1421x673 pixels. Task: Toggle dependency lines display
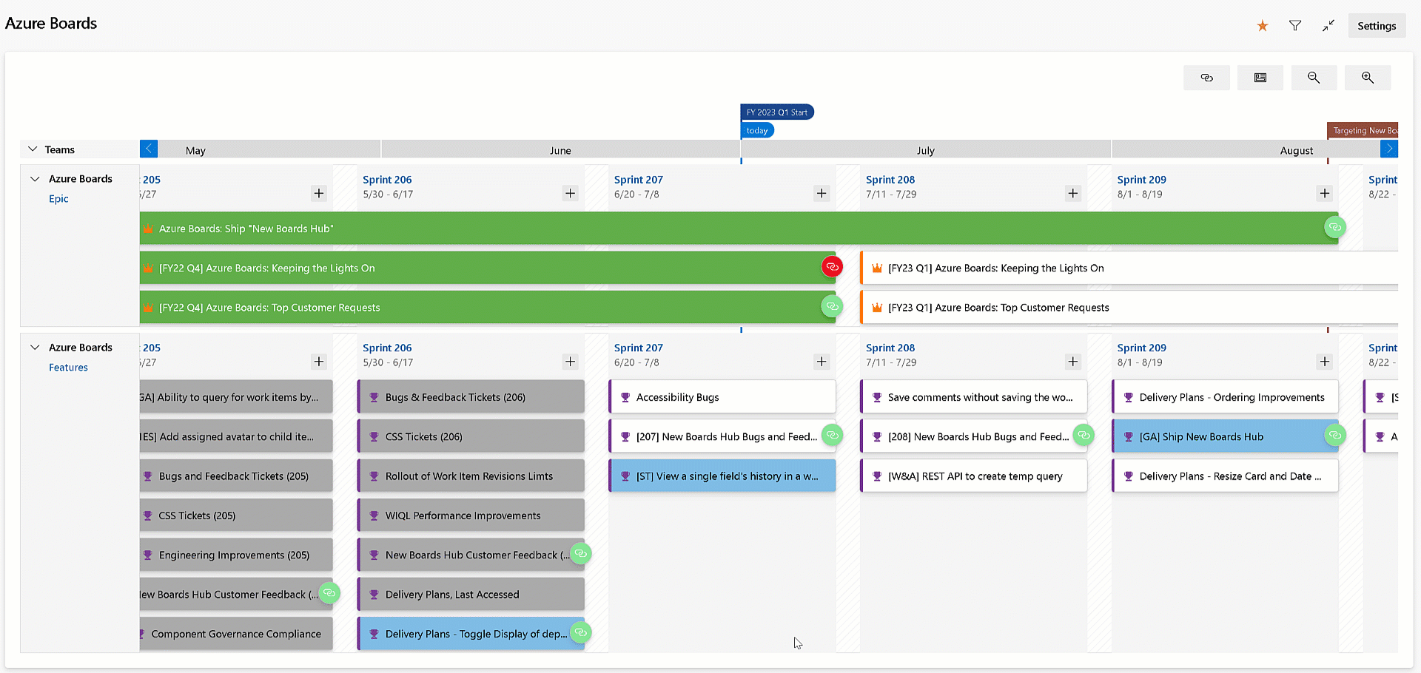[1206, 78]
